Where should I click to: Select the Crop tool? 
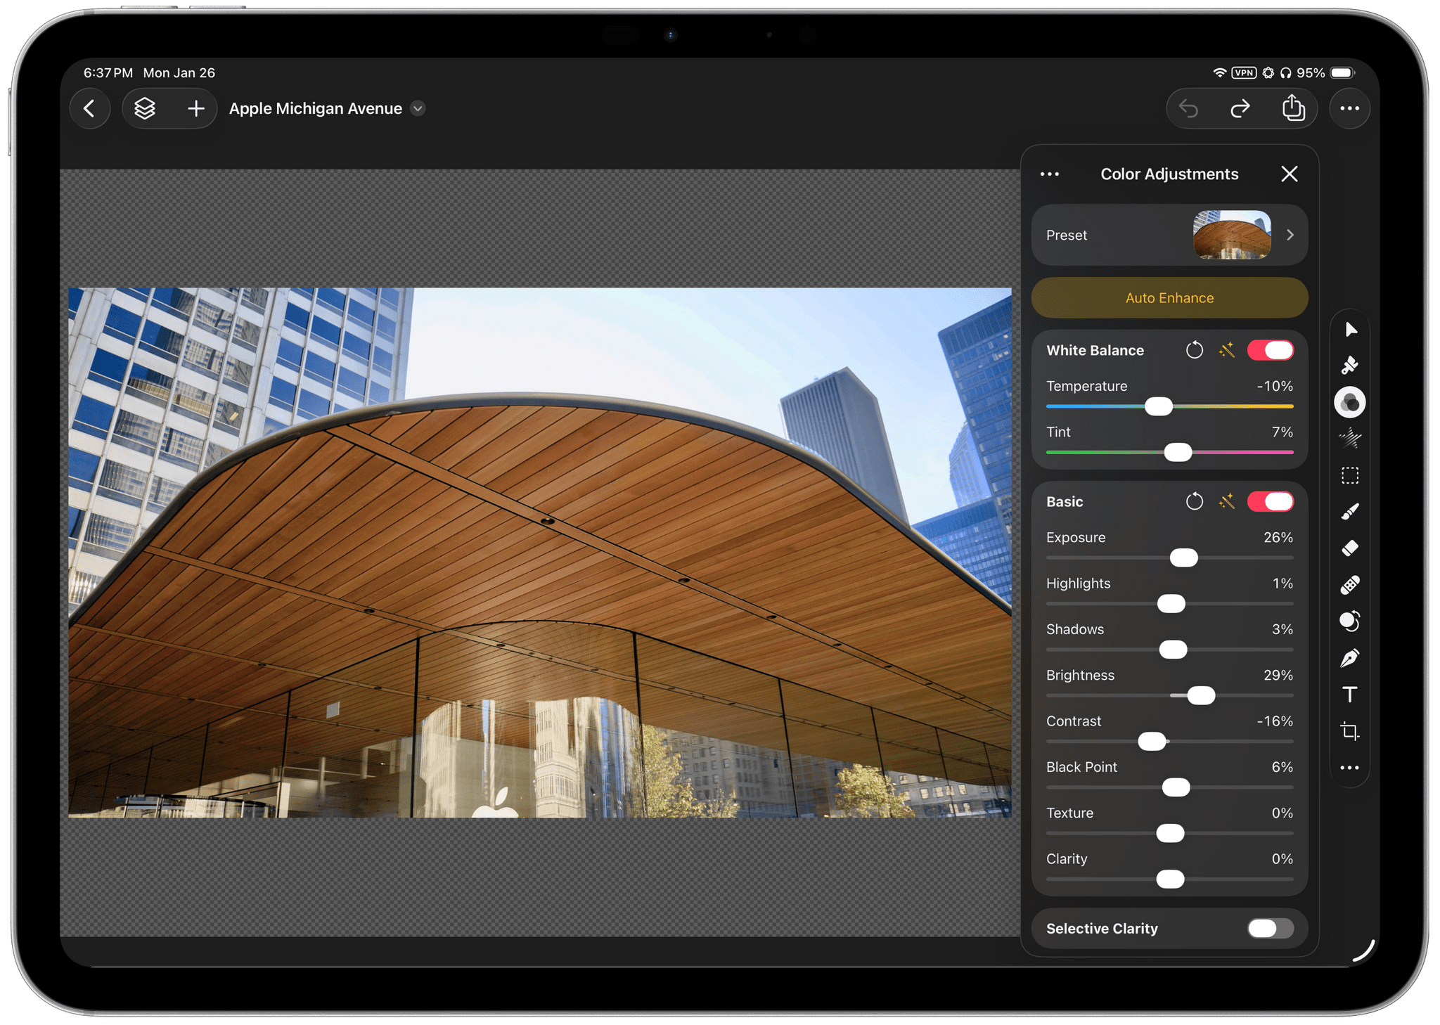tap(1350, 731)
